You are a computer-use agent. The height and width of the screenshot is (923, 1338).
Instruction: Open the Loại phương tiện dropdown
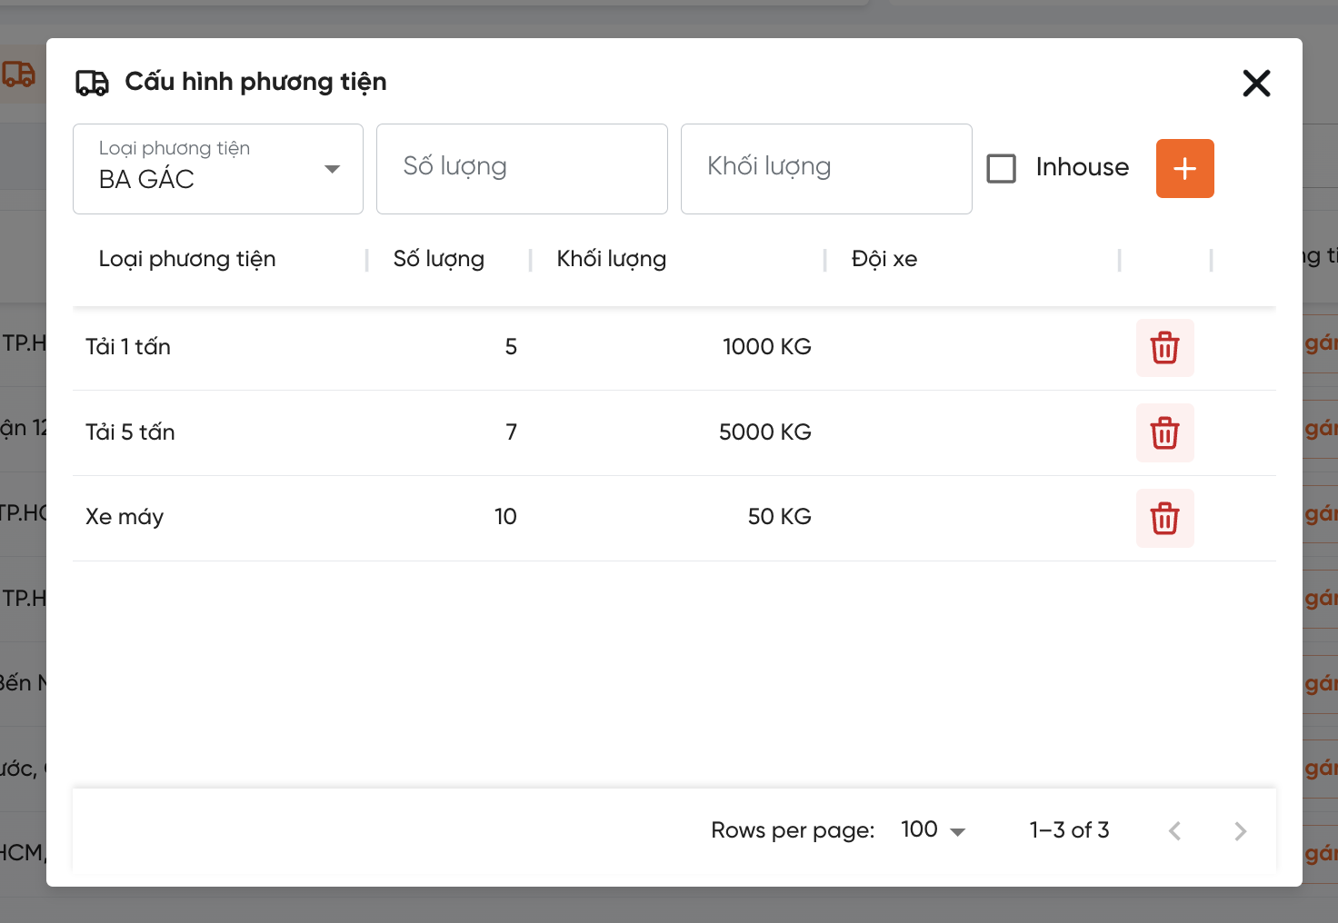coord(218,169)
